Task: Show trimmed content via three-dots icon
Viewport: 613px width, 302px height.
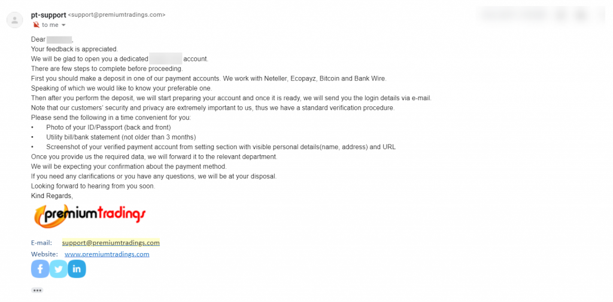Action: 37,290
